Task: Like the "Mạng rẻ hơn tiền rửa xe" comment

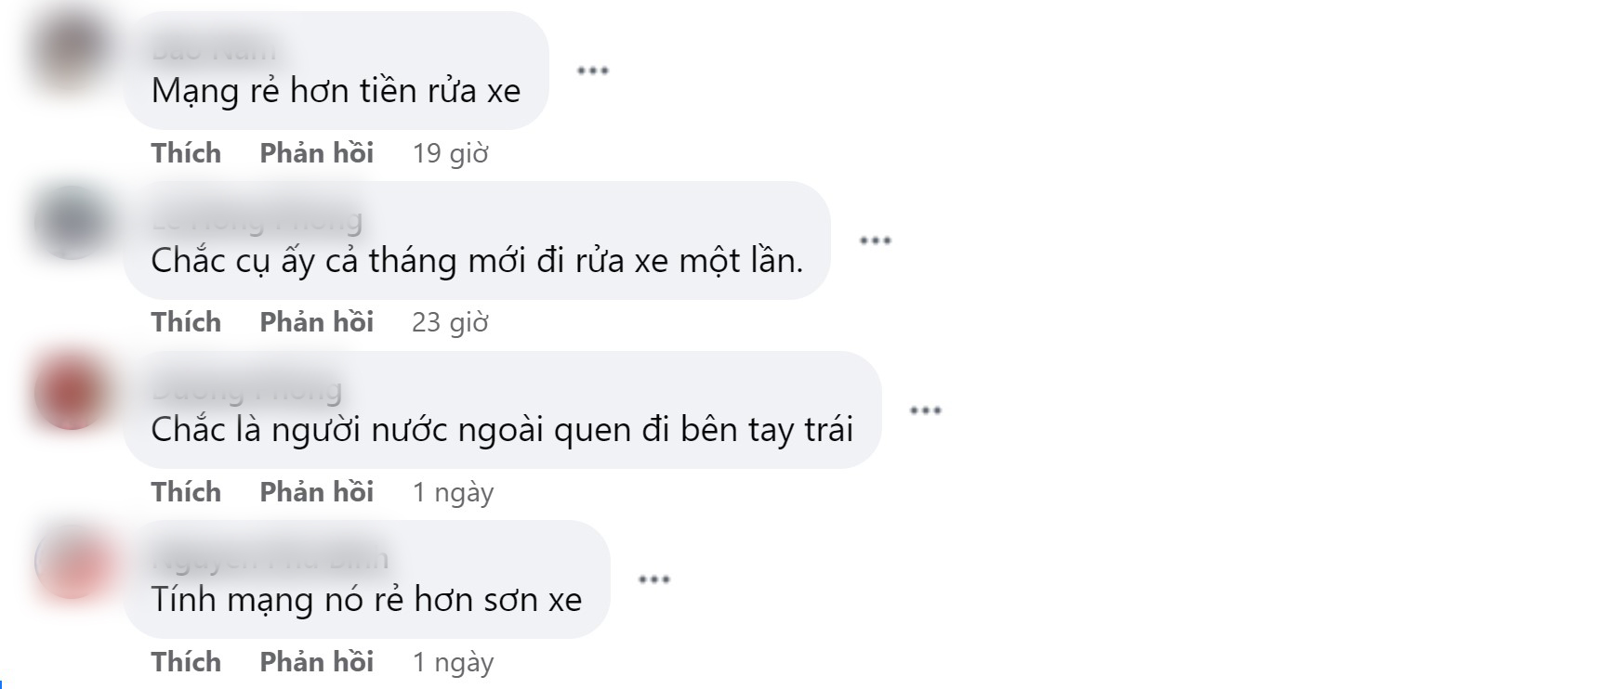Action: [x=186, y=153]
